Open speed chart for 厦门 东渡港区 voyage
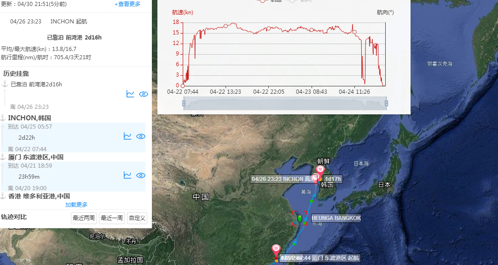Screen dimensions: 498x265 (x=127, y=175)
